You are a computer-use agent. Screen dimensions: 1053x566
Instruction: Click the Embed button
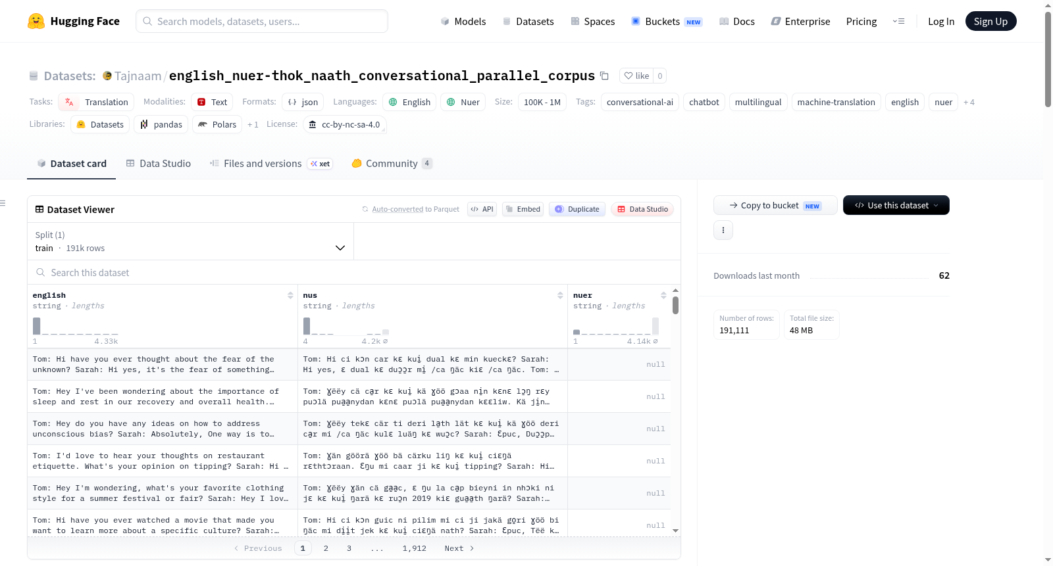(523, 209)
